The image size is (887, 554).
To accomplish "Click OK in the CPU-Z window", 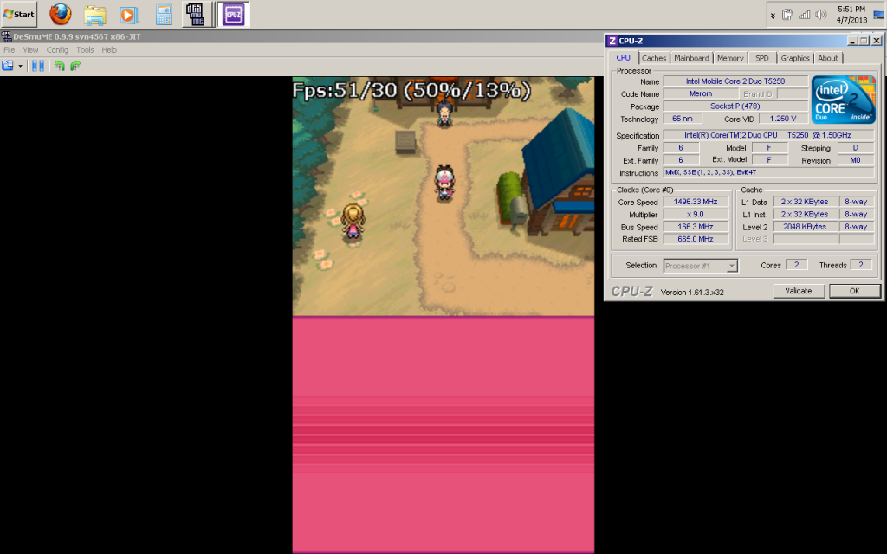I will tap(854, 291).
